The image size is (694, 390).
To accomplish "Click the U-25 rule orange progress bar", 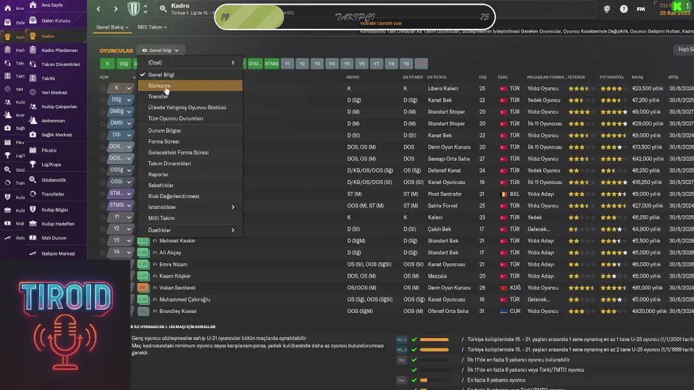I will pyautogui.click(x=434, y=350).
